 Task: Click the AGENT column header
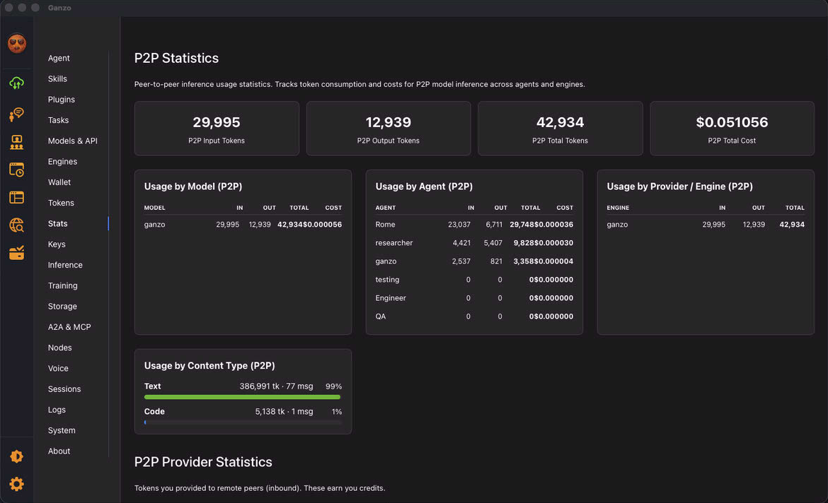coord(386,208)
